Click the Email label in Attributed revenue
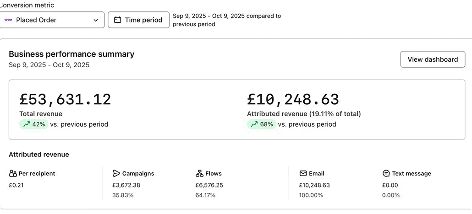This screenshot has height=214, width=472. click(316, 174)
